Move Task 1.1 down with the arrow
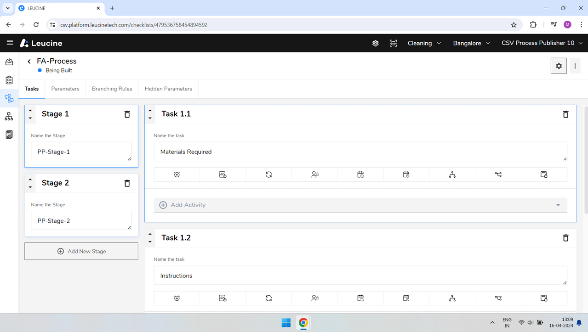The width and height of the screenshot is (588, 332). [150, 118]
